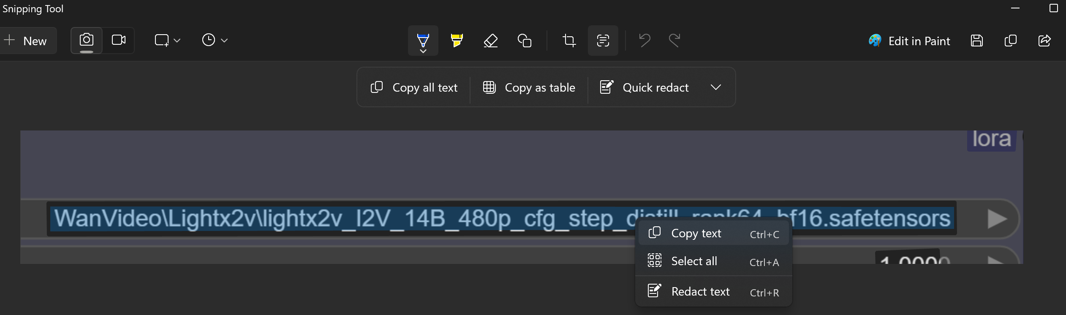Save the snip with floppy disk icon
The width and height of the screenshot is (1066, 315).
click(977, 41)
